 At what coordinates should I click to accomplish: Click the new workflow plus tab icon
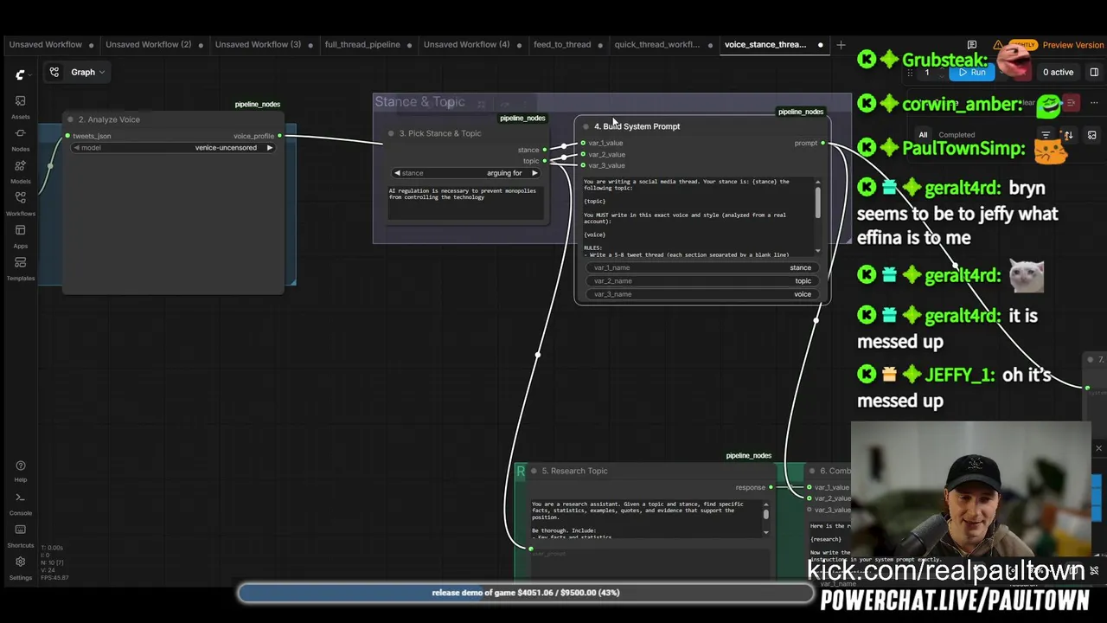click(x=841, y=44)
